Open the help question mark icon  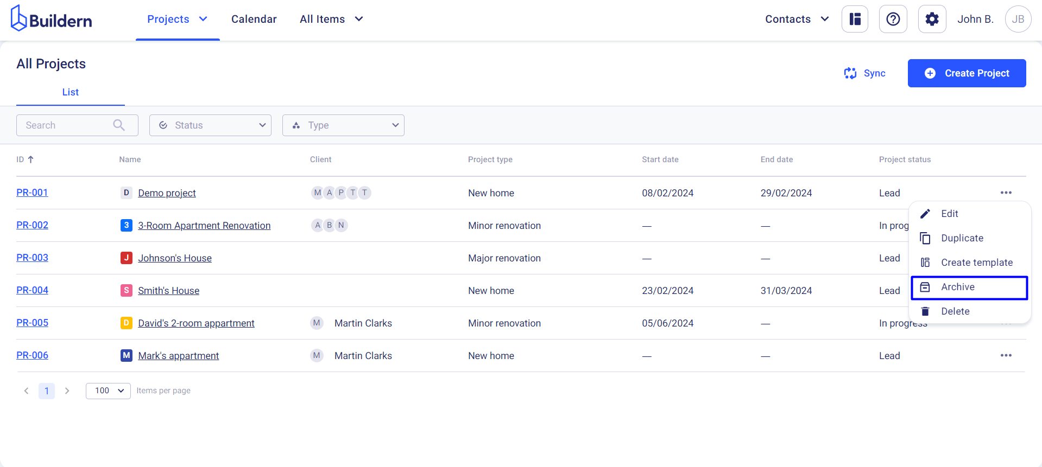[893, 19]
